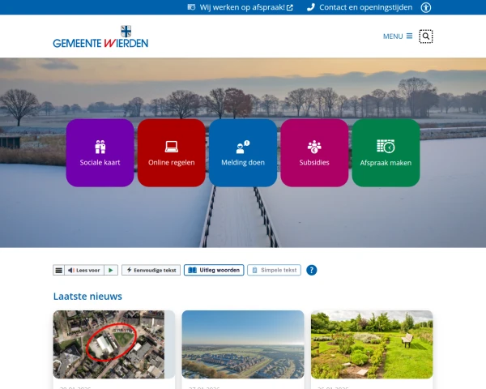The width and height of the screenshot is (486, 389).
Task: Click the calendar icon beside 'Wij werken op afspraak'
Action: 191,7
